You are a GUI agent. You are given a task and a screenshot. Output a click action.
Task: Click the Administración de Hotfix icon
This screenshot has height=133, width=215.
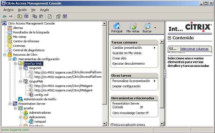coord(20,99)
